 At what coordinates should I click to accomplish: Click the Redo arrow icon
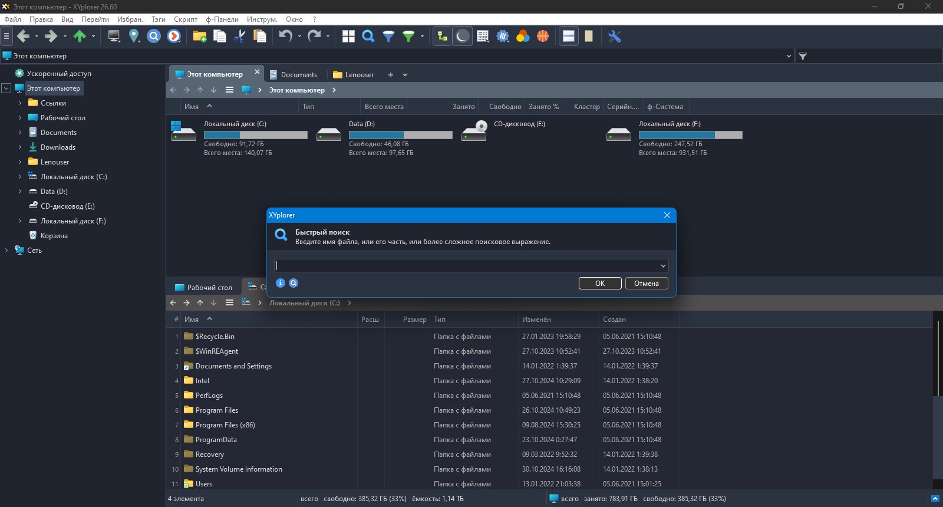click(314, 37)
